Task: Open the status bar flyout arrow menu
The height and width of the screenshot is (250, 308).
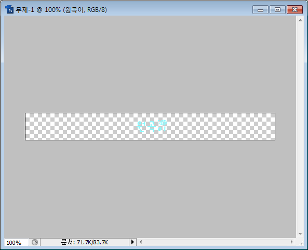Action: pyautogui.click(x=132, y=242)
